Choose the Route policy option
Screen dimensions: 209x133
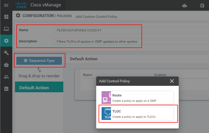click(137, 98)
